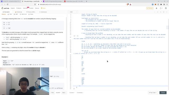Open Brave Rewards triangle icon

tap(130, 4)
